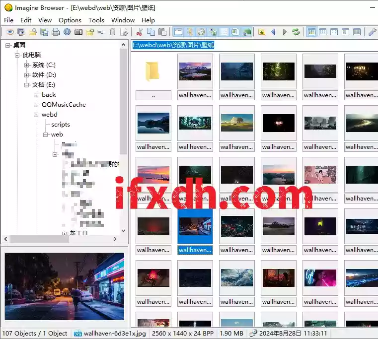Open the Options menu

(x=70, y=20)
